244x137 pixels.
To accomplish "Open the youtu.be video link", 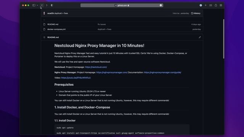I will click(76, 78).
